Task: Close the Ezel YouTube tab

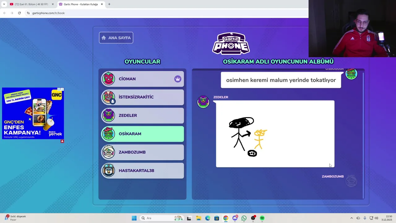Action: coord(53,4)
